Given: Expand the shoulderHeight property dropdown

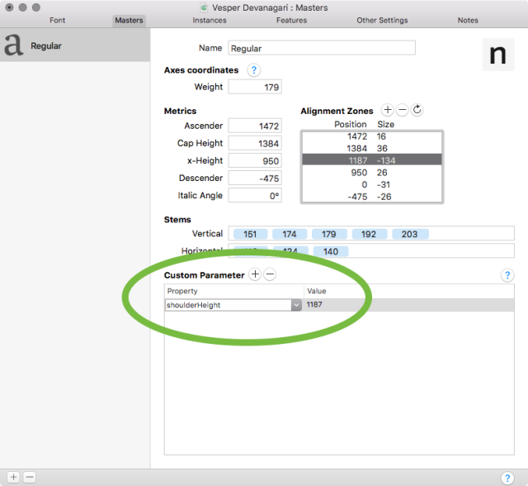Looking at the screenshot, I should click(296, 305).
